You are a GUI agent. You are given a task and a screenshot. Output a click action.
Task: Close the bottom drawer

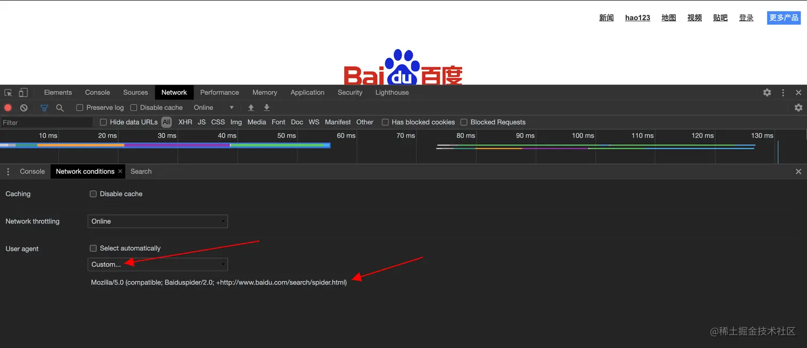point(798,172)
